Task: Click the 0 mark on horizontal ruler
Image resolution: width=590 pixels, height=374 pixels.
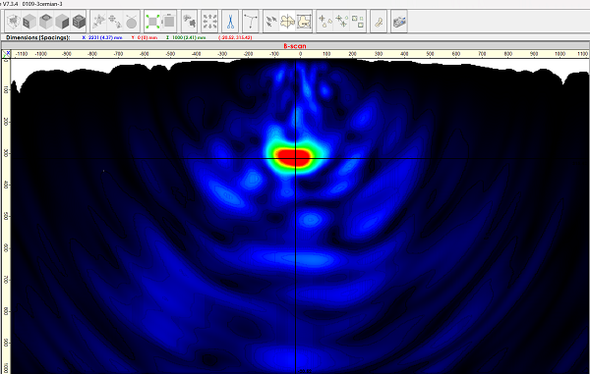Action: (x=300, y=54)
